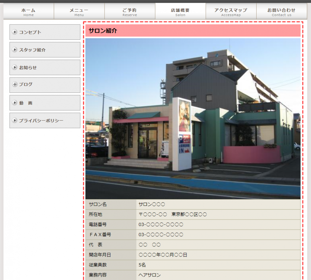
Task: Open the コンセプト sidebar link
Action: tap(45, 32)
